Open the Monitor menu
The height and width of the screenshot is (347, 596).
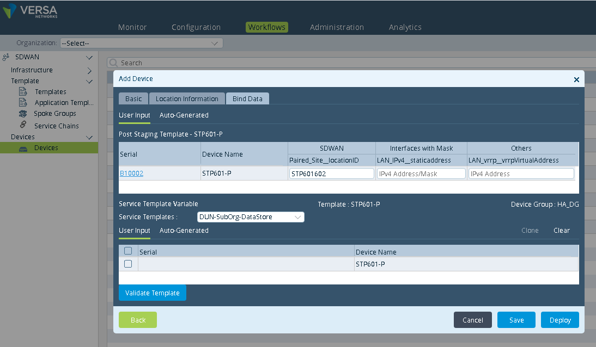tap(132, 27)
